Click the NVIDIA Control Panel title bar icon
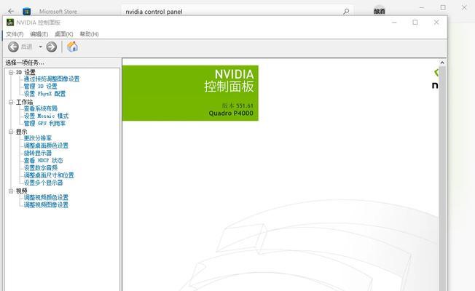This screenshot has width=475, height=291. point(10,23)
